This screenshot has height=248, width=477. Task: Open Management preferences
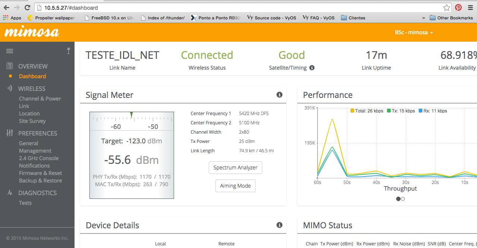tap(35, 150)
